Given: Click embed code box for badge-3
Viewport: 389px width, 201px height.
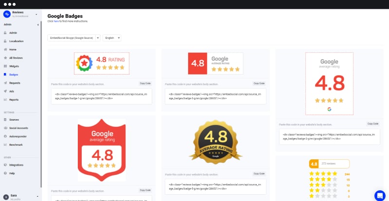Looking at the screenshot, I should tap(215, 96).
